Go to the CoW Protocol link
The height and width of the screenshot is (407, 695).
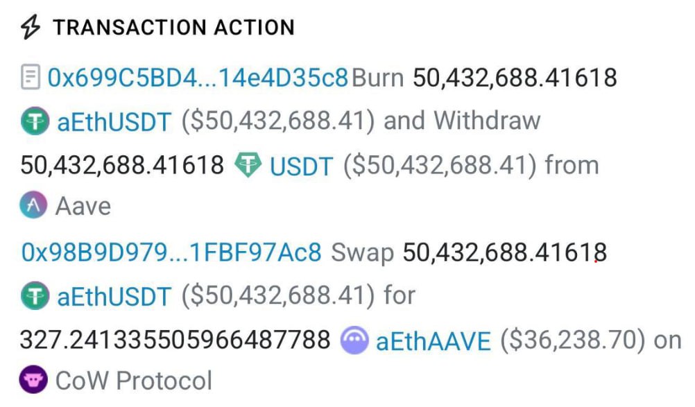click(x=133, y=381)
